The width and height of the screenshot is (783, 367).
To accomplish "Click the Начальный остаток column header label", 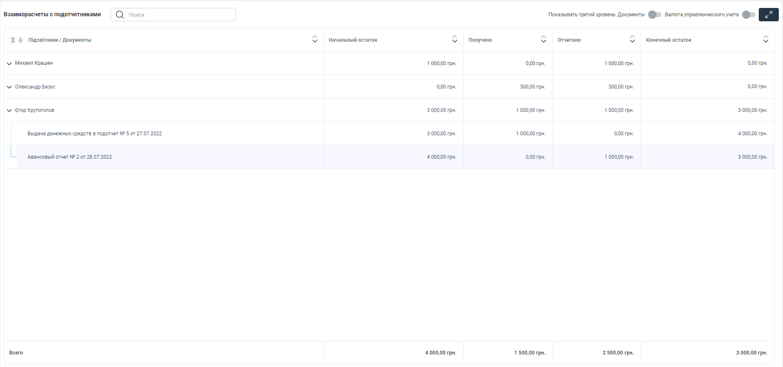I will coord(353,40).
